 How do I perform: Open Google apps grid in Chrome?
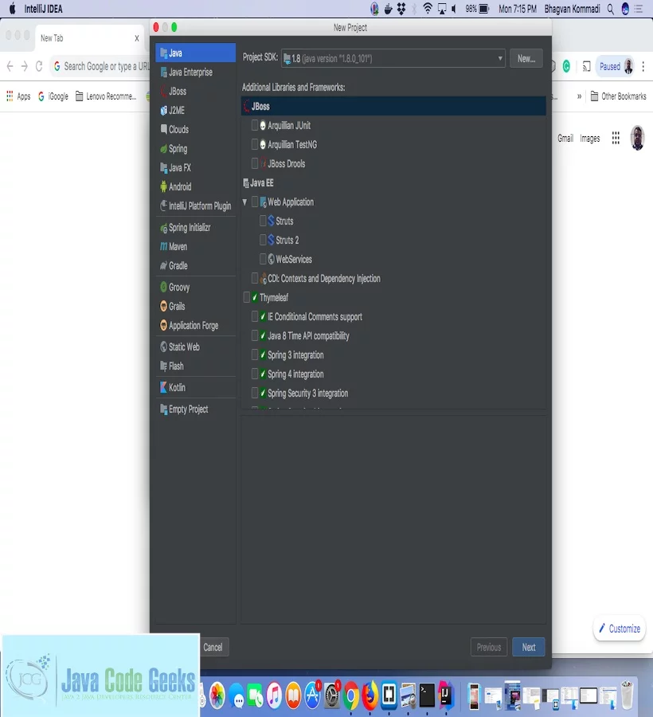click(x=616, y=138)
